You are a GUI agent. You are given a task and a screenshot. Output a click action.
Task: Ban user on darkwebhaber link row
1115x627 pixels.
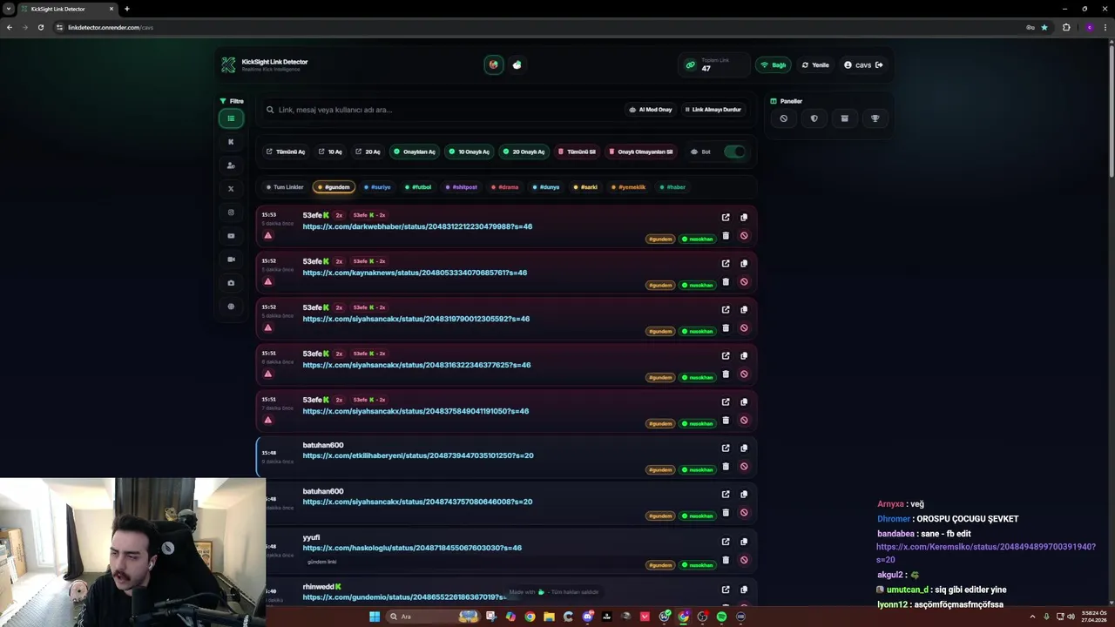[744, 236]
